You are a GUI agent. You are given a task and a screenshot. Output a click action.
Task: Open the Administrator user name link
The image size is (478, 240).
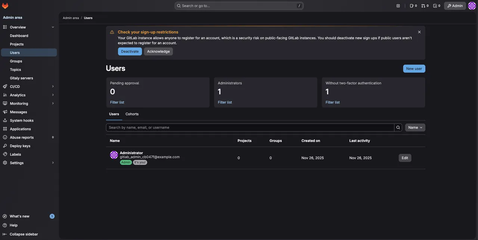(x=131, y=153)
